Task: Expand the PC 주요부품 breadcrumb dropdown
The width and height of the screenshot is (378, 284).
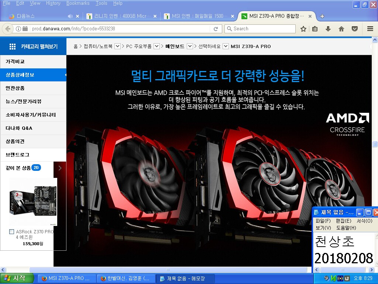Action: pos(157,46)
